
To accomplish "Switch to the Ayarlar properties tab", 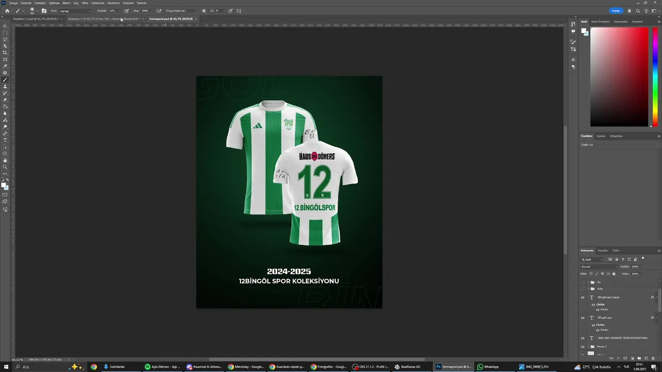I will coord(601,136).
